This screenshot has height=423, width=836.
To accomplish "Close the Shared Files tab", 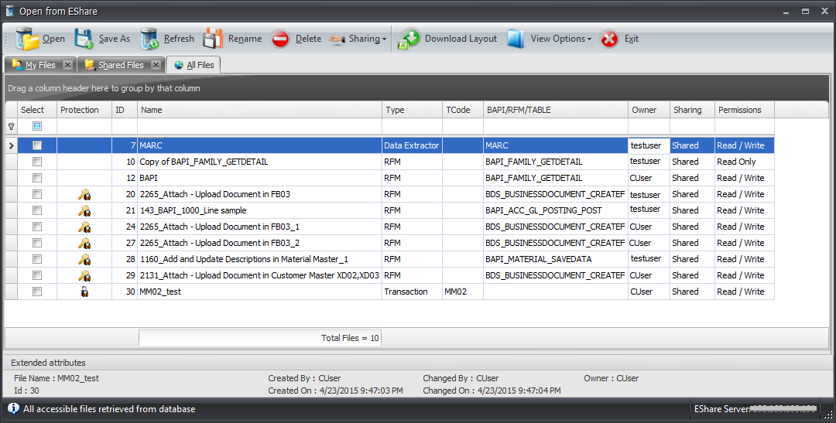I will point(156,65).
